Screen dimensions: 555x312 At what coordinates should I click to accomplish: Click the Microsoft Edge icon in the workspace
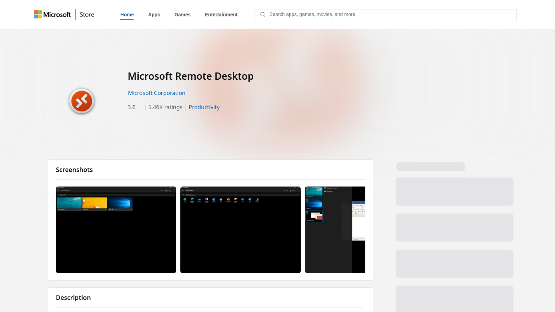pos(192,199)
